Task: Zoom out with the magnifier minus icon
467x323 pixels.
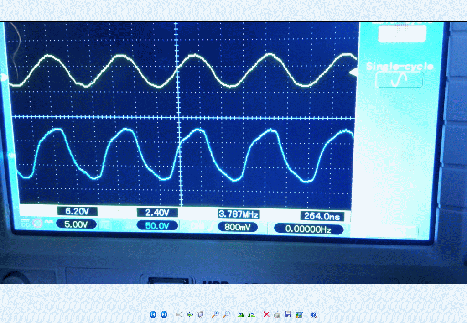Action: (226, 314)
